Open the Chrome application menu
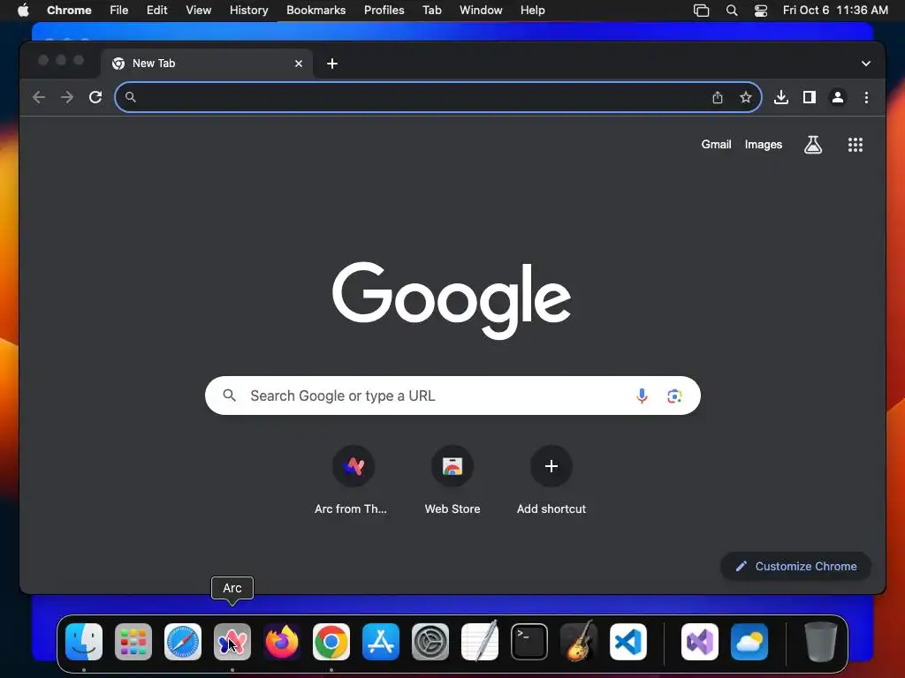The width and height of the screenshot is (905, 678). [x=69, y=11]
